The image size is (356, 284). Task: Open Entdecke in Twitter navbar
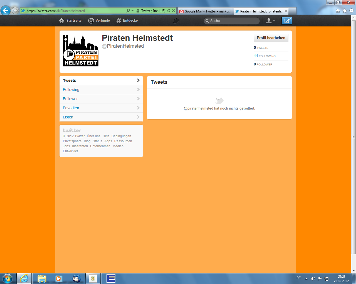pos(127,21)
